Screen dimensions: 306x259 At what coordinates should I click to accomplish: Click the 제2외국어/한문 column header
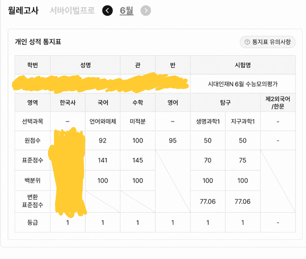[278, 102]
